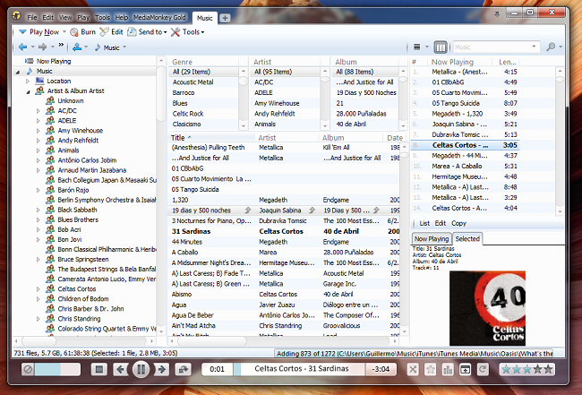Select the 44 Minutes track row
The height and width of the screenshot is (395, 582).
click(x=284, y=242)
